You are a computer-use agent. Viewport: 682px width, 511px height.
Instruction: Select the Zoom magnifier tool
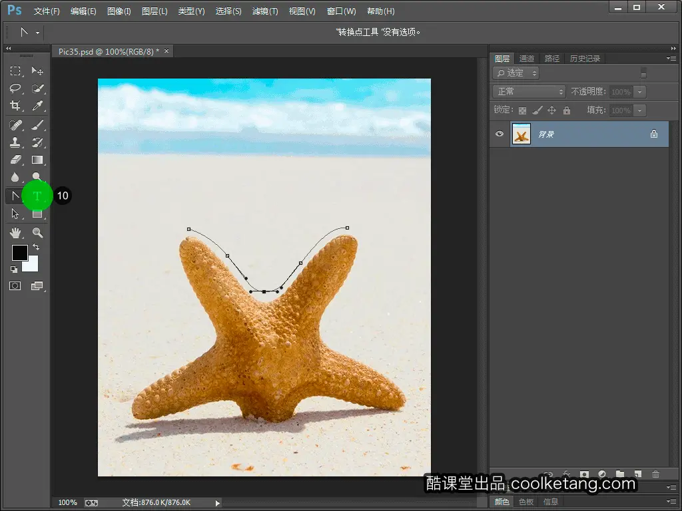pyautogui.click(x=37, y=232)
